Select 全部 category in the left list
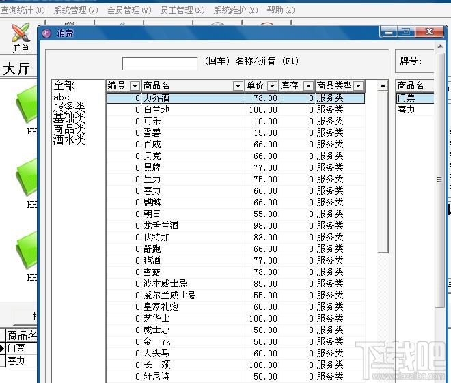451x383 pixels. [64, 85]
